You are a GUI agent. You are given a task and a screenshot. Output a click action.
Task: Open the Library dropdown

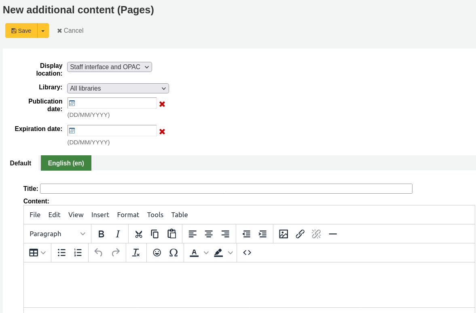(x=118, y=88)
